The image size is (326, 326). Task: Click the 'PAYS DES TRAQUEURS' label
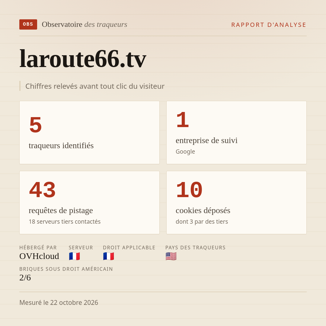(195, 248)
